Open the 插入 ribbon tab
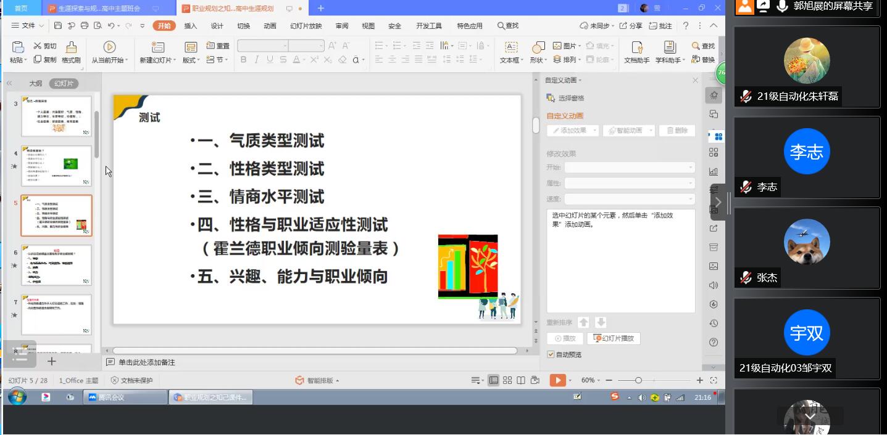Screen dimensions: 887x435 [x=191, y=26]
